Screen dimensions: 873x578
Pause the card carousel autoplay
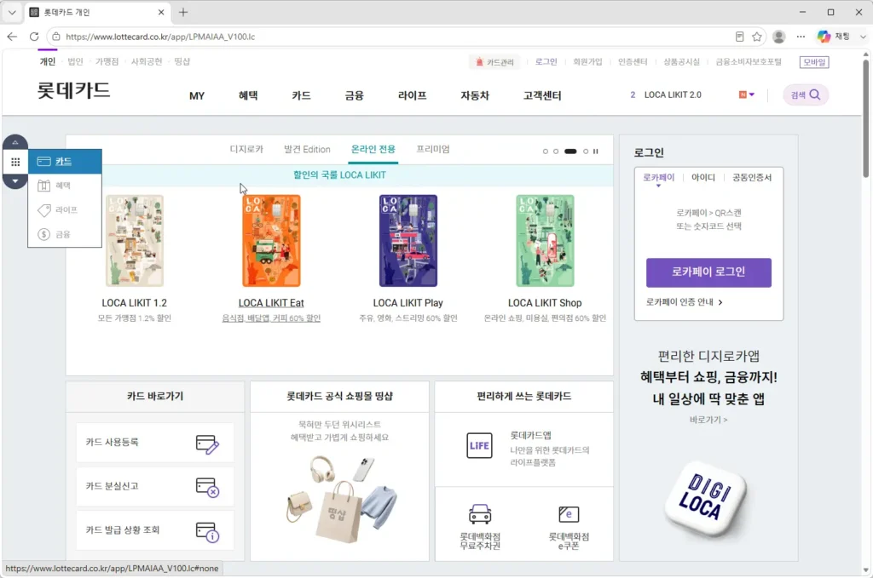[596, 152]
